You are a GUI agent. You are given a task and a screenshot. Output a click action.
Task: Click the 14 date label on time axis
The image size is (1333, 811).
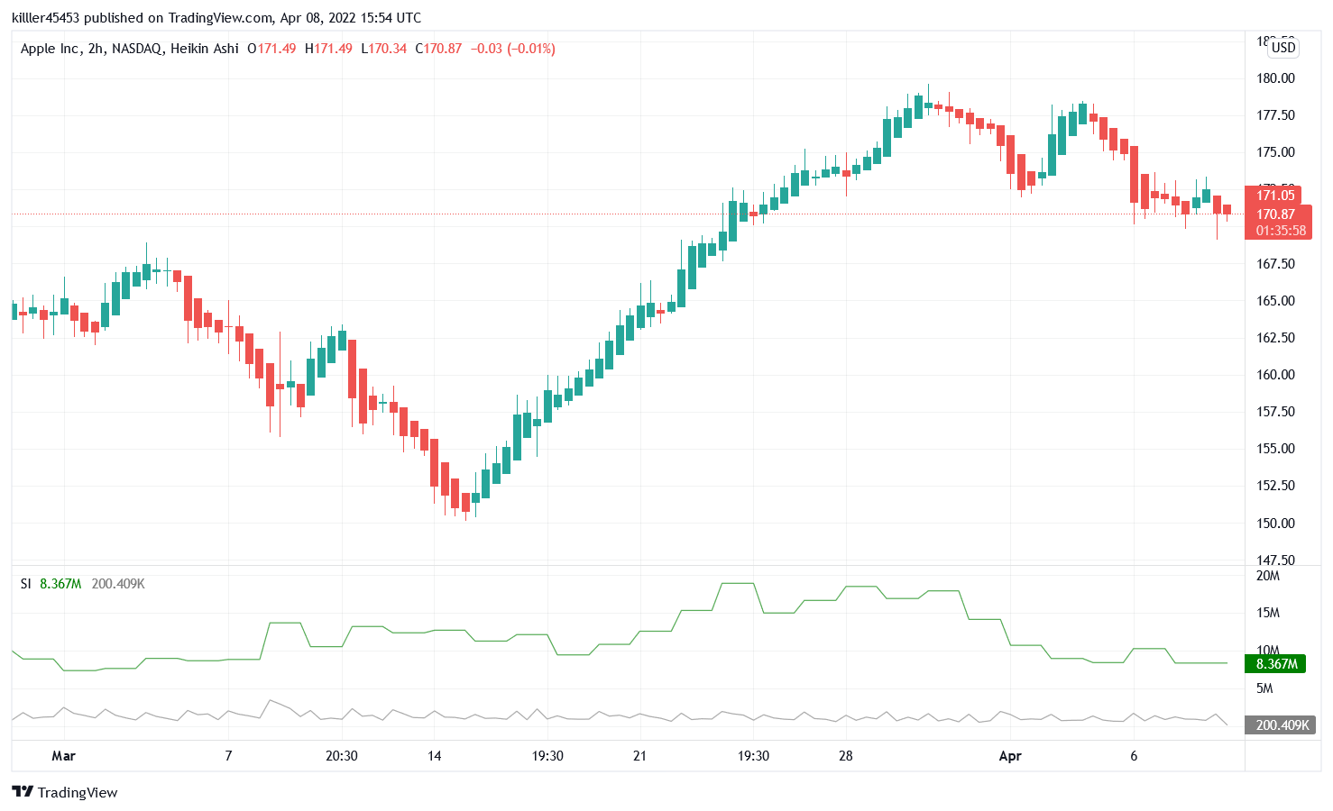[434, 756]
